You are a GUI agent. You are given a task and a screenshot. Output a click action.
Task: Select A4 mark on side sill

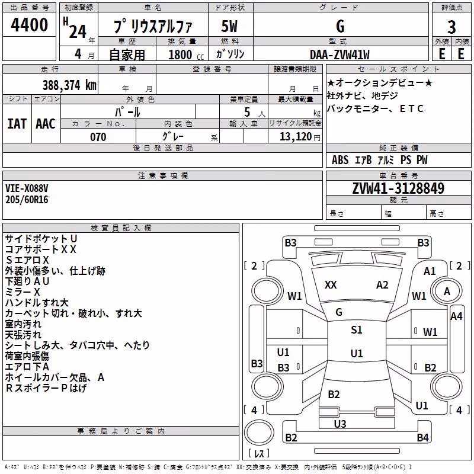[x=456, y=316]
